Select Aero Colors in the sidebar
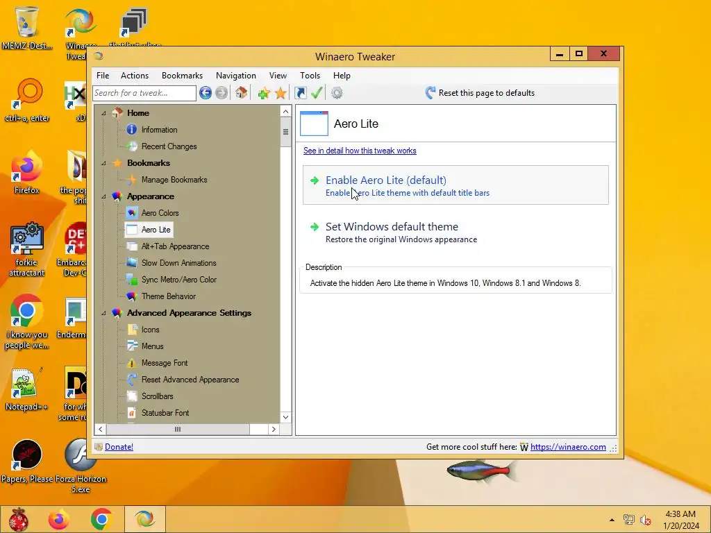Viewport: 711px width, 533px height. [x=160, y=213]
